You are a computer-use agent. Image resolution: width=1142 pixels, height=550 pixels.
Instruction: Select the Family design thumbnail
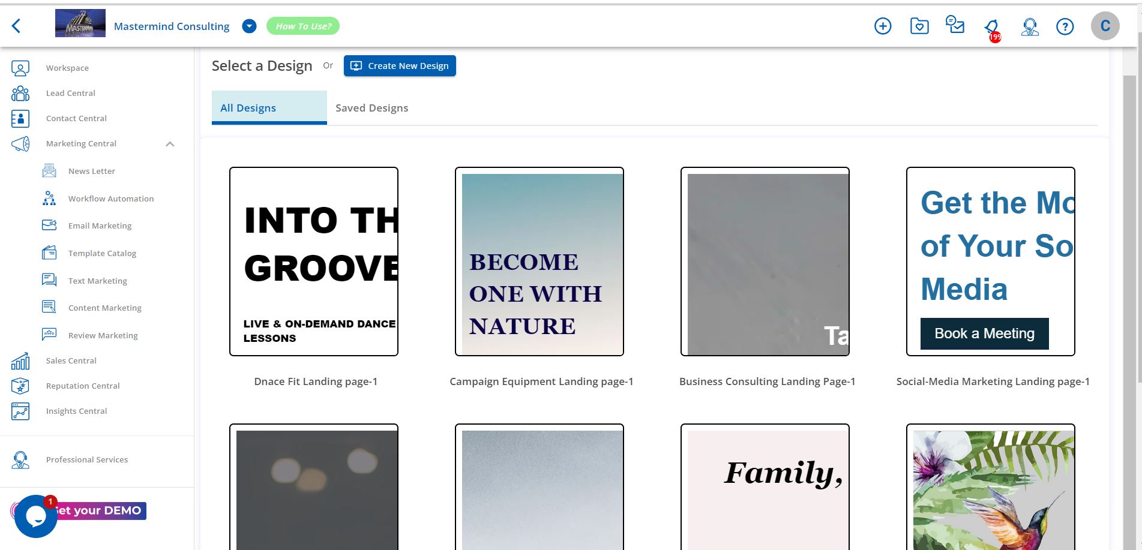[765, 487]
